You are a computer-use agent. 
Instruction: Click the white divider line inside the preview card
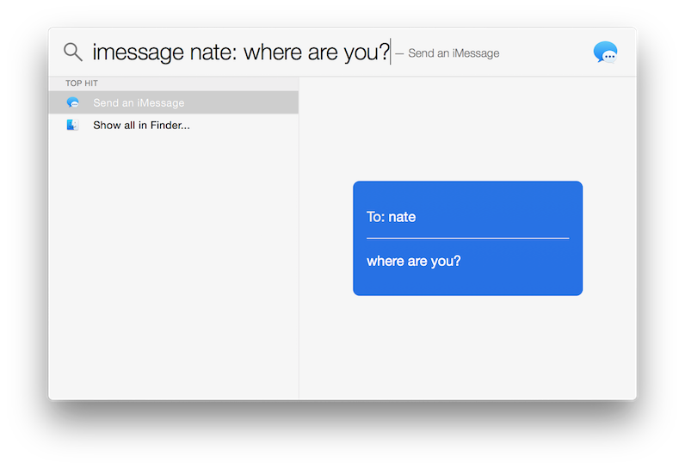(x=467, y=238)
